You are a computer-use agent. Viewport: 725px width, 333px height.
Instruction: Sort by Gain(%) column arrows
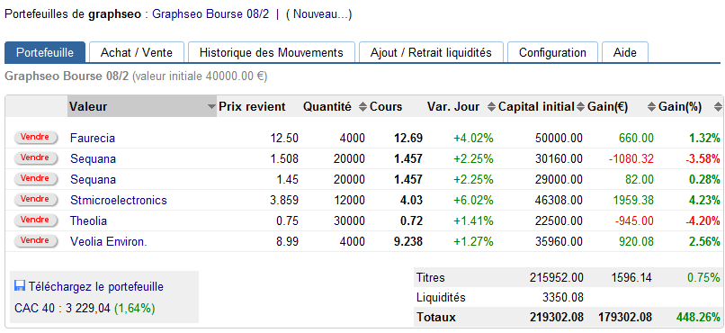[x=718, y=107]
